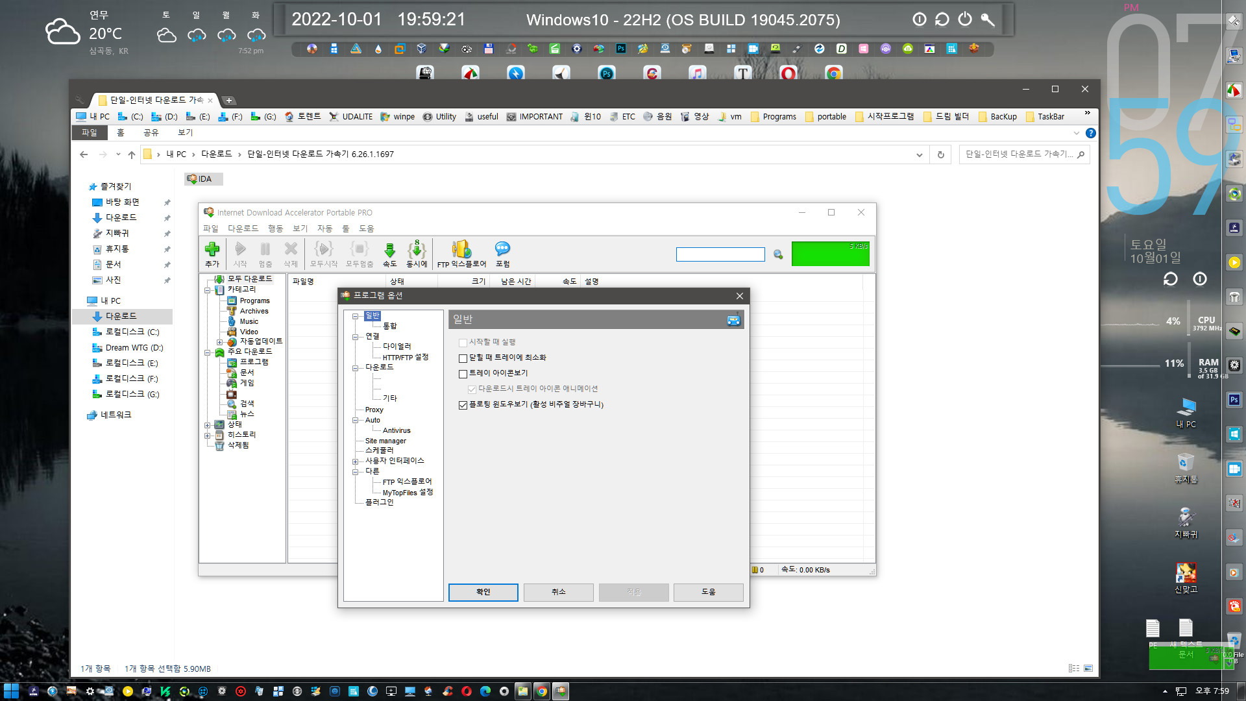
Task: Expand the Explorer address bar dropdown
Action: [919, 154]
